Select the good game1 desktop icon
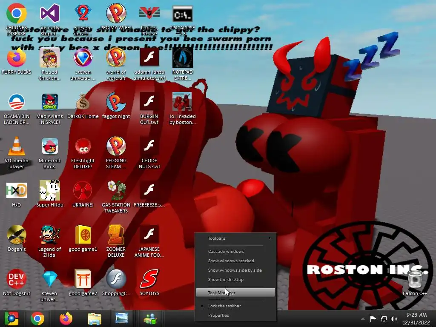Image resolution: width=436 pixels, height=327 pixels. tap(83, 238)
